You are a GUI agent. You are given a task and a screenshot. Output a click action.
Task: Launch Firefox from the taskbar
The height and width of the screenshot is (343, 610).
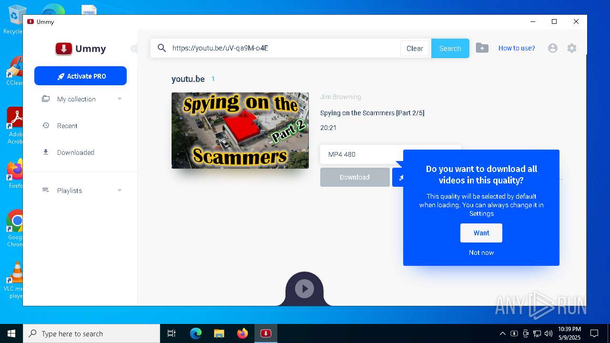(x=243, y=333)
